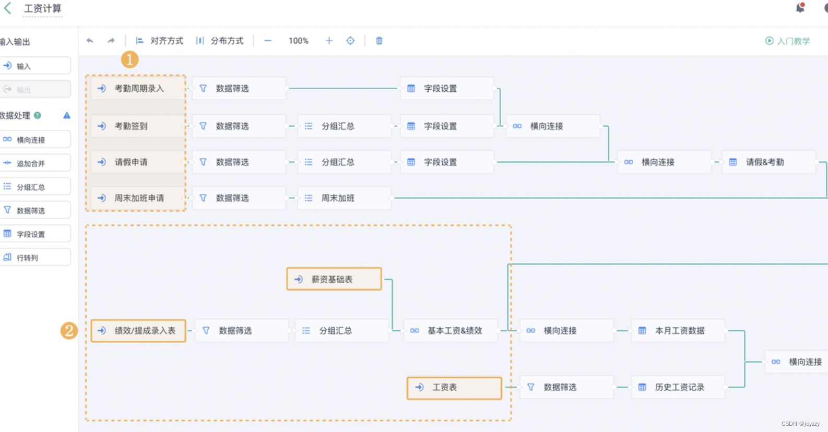Click 数据筛选 node after 绩效/提成录入表
Image resolution: width=828 pixels, height=432 pixels.
click(x=242, y=331)
